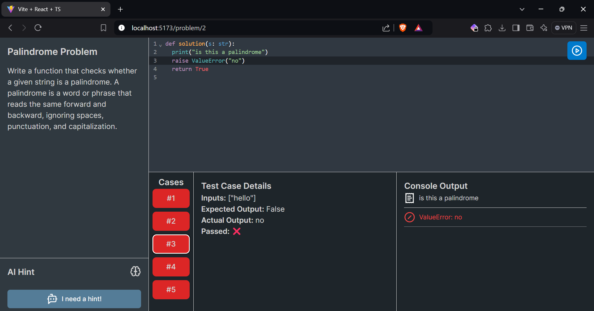Click the I need a hint! button
This screenshot has height=311, width=594.
[x=74, y=299]
